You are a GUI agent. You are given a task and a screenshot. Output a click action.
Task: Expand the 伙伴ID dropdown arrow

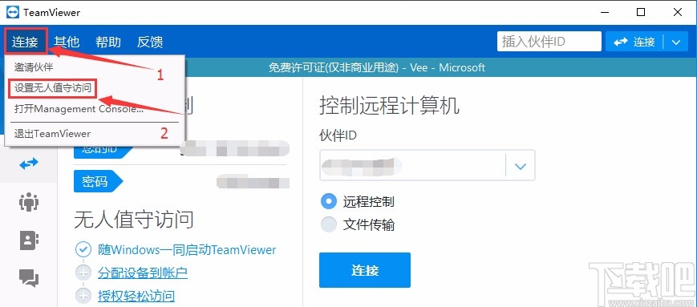[x=520, y=166]
